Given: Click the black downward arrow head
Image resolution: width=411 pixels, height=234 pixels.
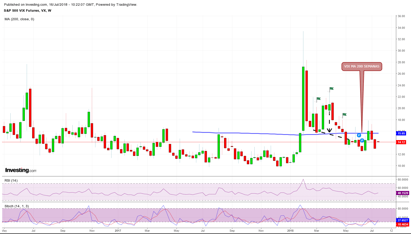Looking at the screenshot, I should pyautogui.click(x=329, y=130).
